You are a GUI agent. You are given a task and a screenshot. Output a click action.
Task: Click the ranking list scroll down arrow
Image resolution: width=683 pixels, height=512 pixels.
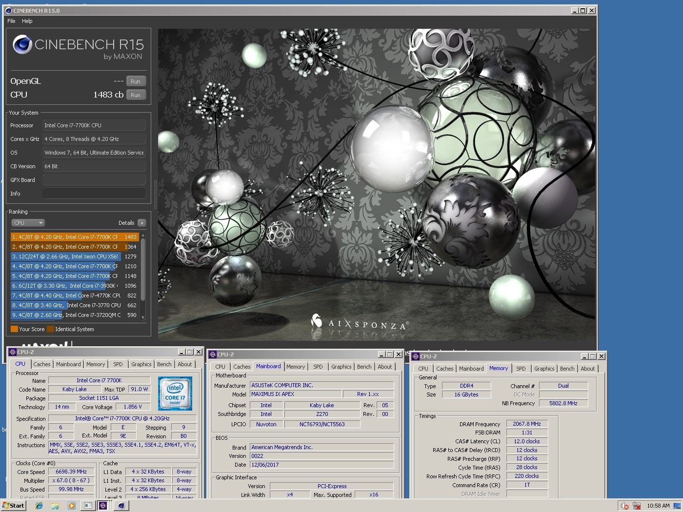point(143,317)
